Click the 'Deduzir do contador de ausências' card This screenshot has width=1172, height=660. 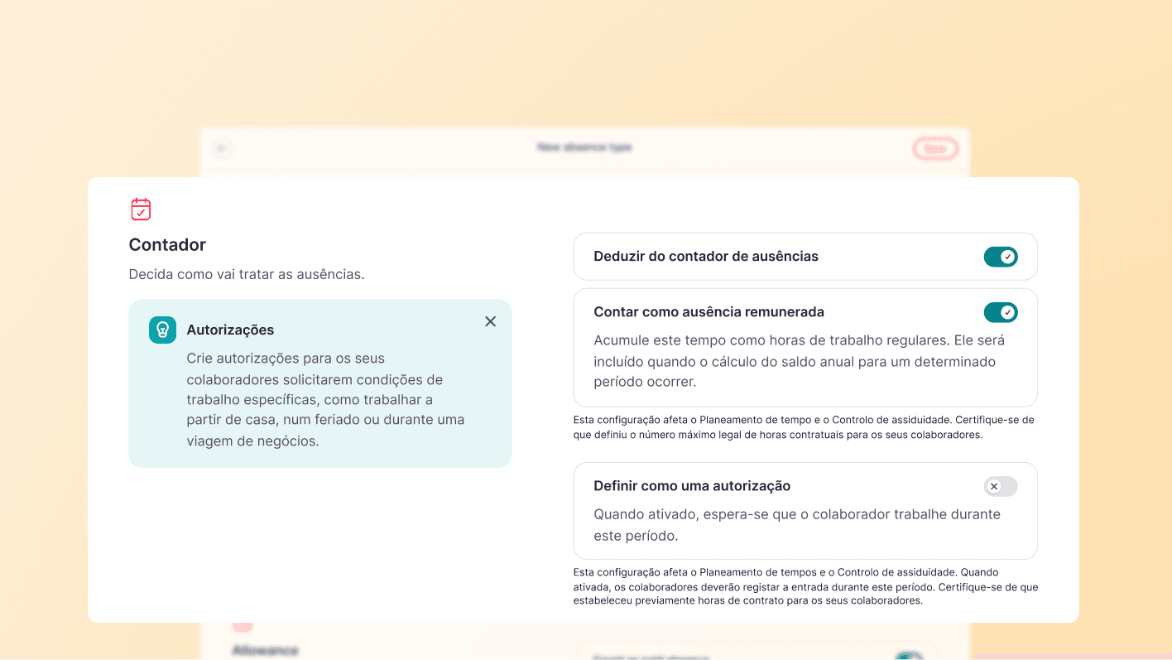805,257
